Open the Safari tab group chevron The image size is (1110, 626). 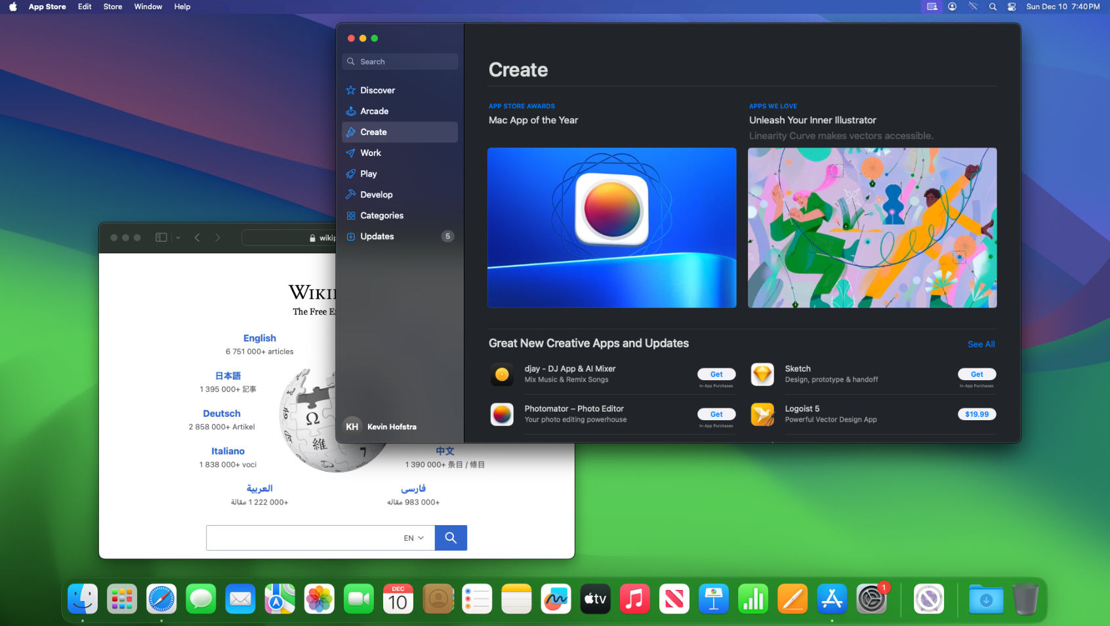178,237
